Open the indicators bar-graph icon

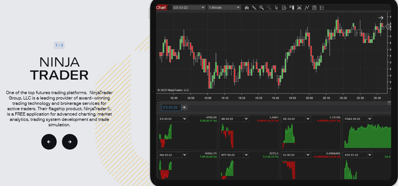[299, 8]
